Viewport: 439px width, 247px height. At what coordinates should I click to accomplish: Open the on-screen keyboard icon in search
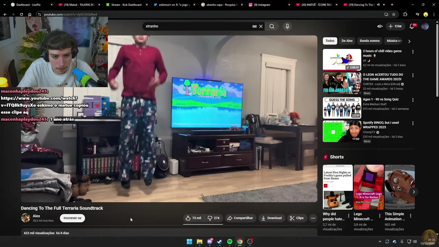click(254, 26)
